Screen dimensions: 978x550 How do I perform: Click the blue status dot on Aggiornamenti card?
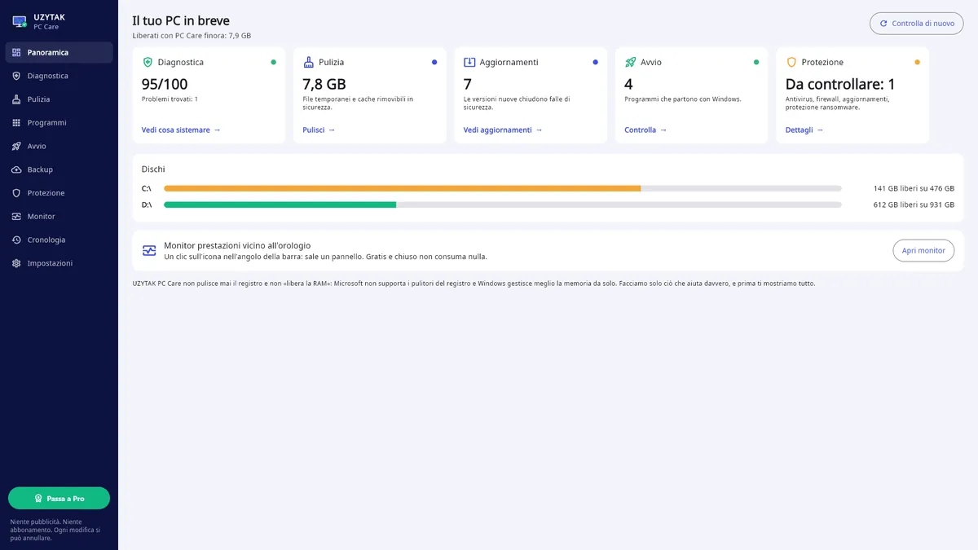[595, 62]
